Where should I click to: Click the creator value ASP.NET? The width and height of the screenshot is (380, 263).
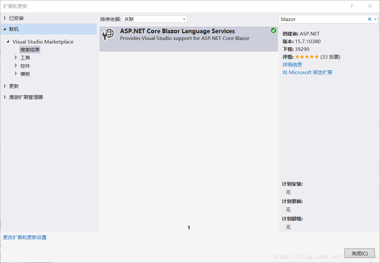click(x=310, y=34)
